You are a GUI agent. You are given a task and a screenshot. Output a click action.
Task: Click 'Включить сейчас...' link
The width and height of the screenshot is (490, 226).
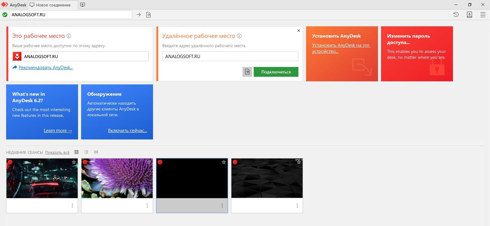127,131
